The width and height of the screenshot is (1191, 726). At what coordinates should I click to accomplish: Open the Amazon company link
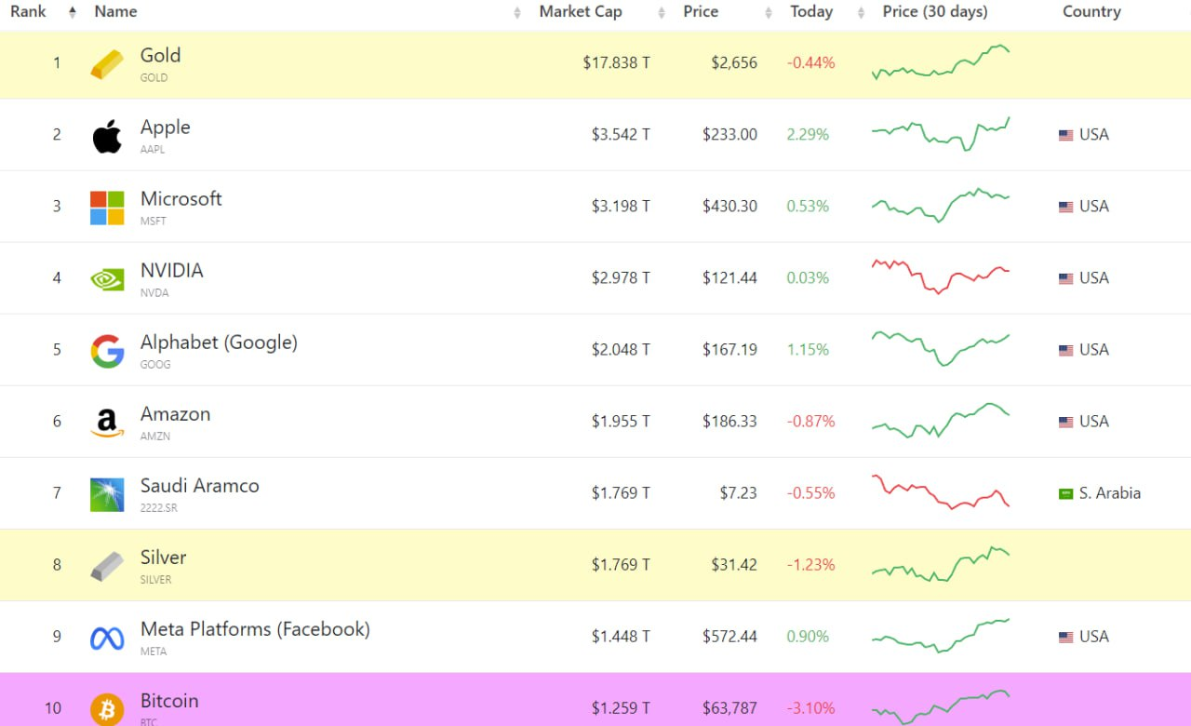click(x=175, y=414)
